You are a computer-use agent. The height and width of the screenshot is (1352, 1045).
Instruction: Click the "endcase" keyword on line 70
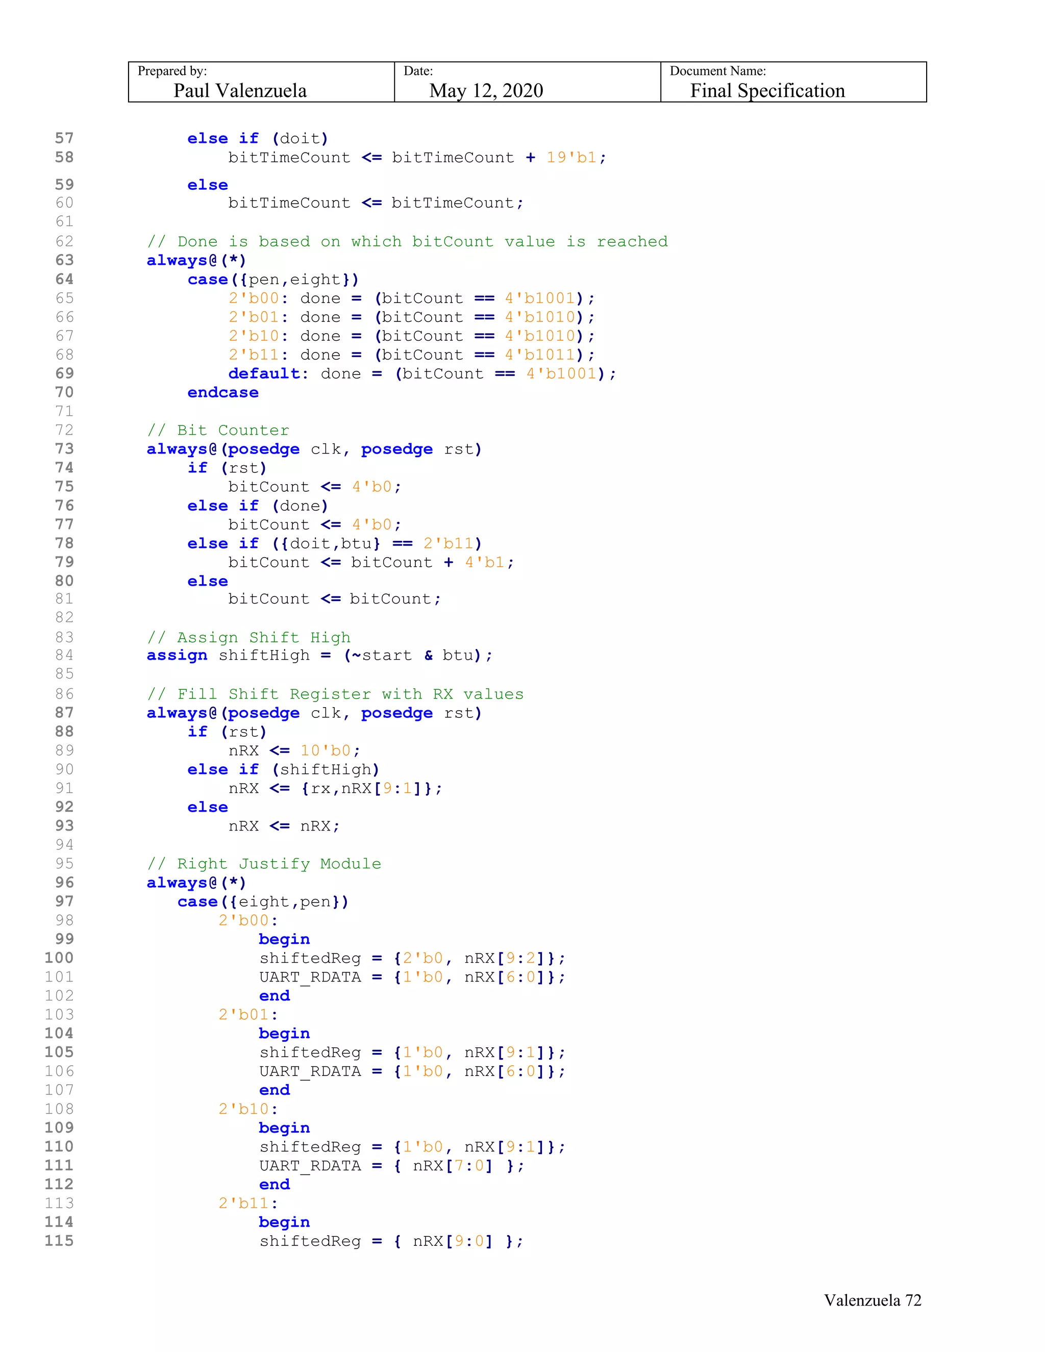click(x=223, y=392)
